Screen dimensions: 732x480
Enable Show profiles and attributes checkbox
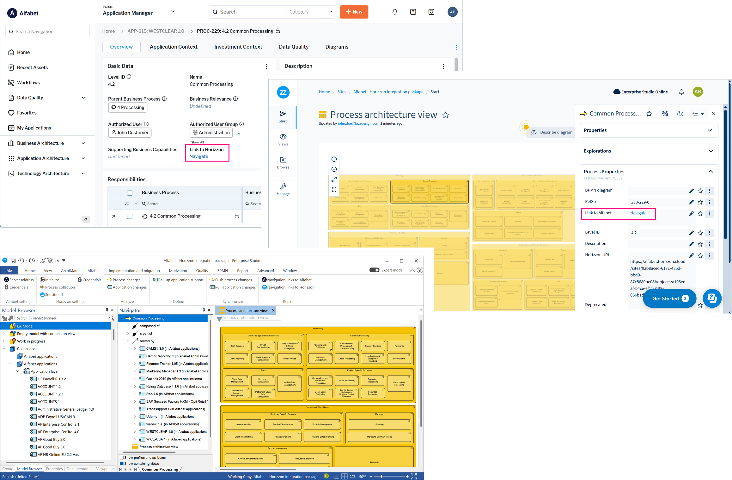point(122,458)
